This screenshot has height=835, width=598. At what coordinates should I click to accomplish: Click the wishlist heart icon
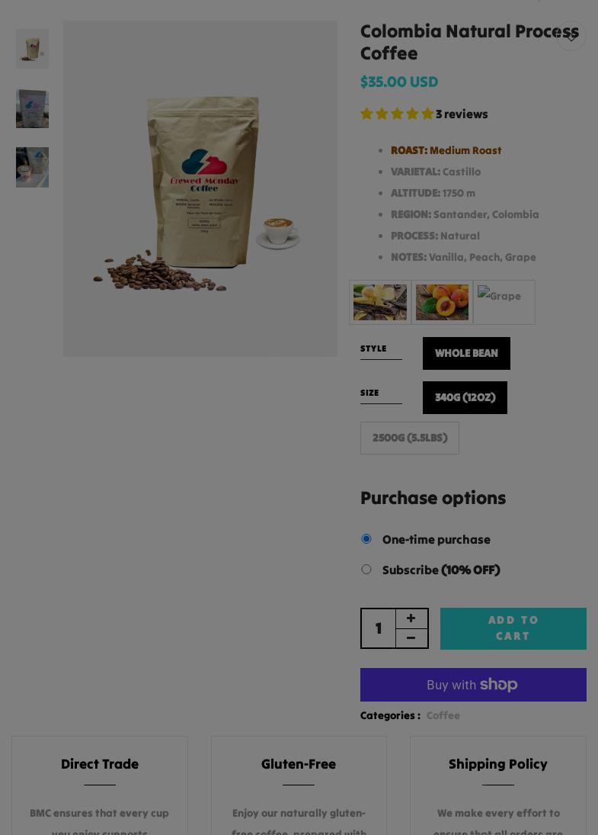pyautogui.click(x=571, y=36)
